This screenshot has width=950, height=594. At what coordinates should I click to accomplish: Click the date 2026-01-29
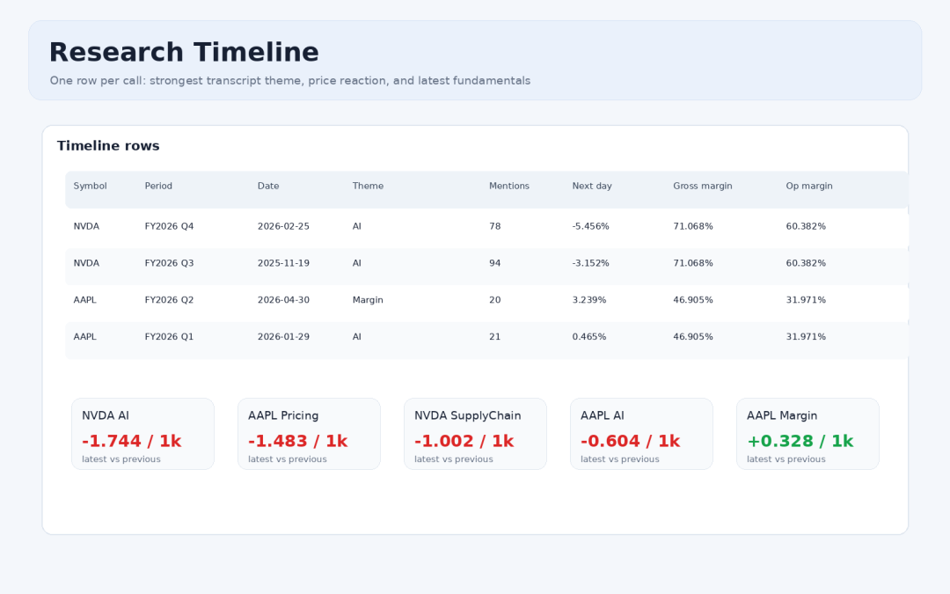click(x=283, y=336)
